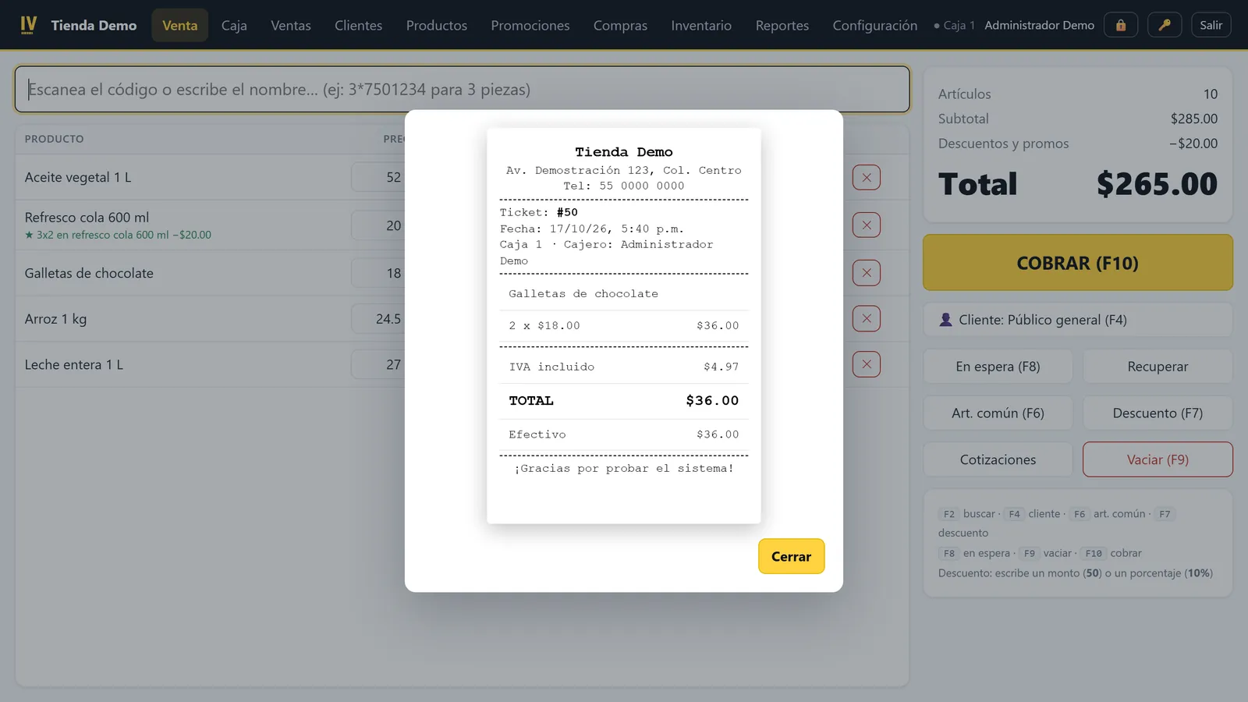Screen dimensions: 1248x702
Task: Click the Caja 1 status indicator
Action: tap(954, 25)
